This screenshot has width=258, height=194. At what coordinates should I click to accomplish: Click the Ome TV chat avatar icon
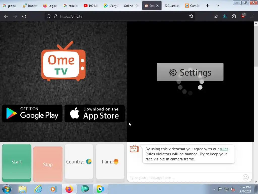(x=134, y=149)
